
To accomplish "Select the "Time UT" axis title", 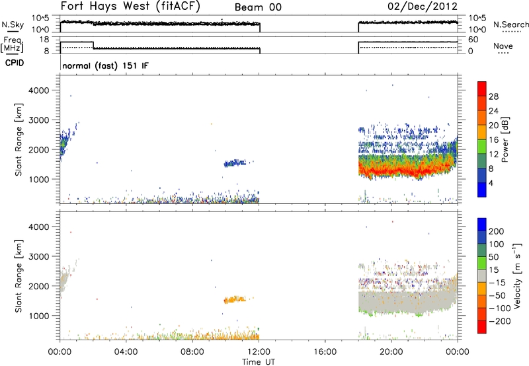I will 259,362.
